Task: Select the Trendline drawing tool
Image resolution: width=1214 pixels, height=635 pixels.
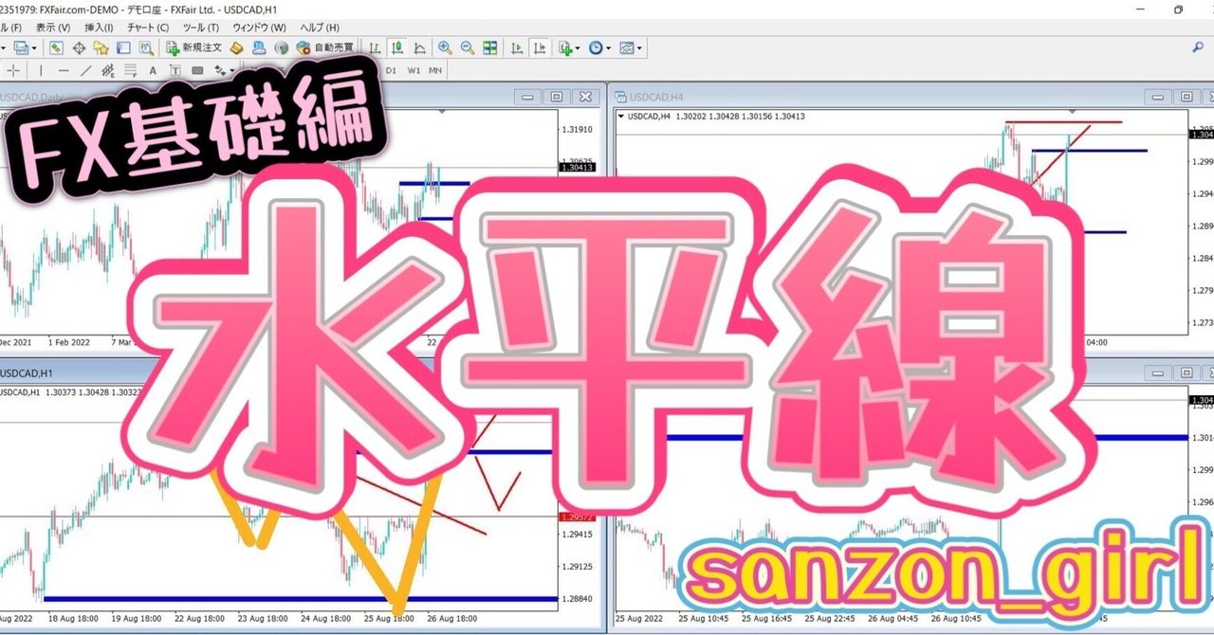Action: [85, 70]
